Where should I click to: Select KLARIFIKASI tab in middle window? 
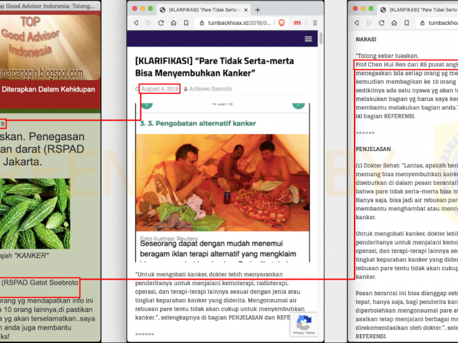203,10
